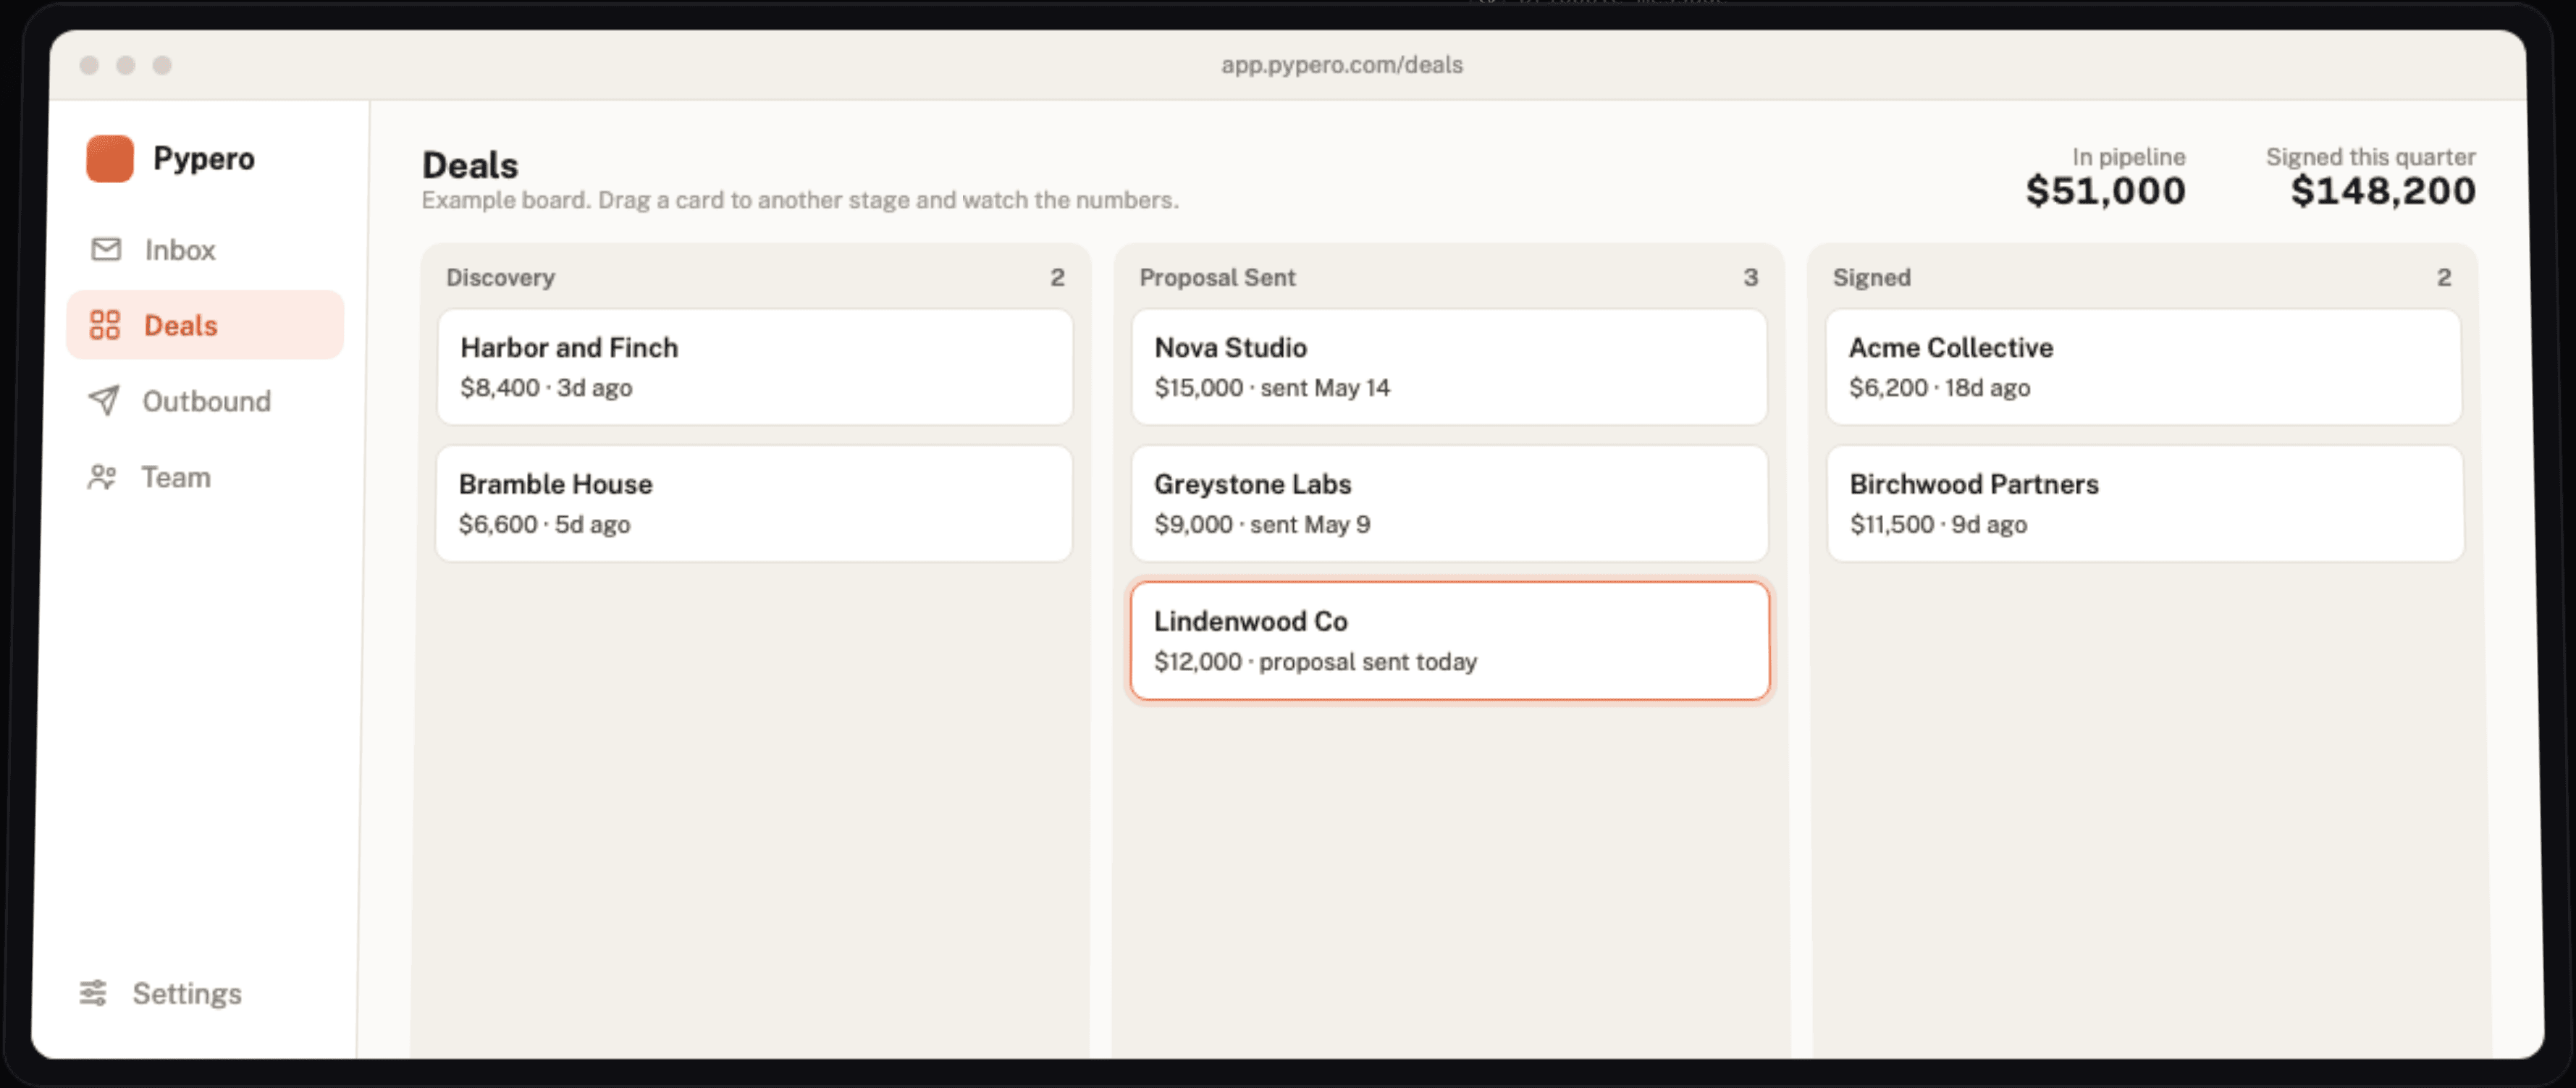Open the Team page label
Screen dimensions: 2576x1088
pyautogui.click(x=176, y=477)
